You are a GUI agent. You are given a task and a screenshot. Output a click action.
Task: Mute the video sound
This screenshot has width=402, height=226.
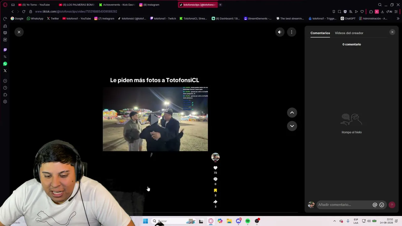280,32
